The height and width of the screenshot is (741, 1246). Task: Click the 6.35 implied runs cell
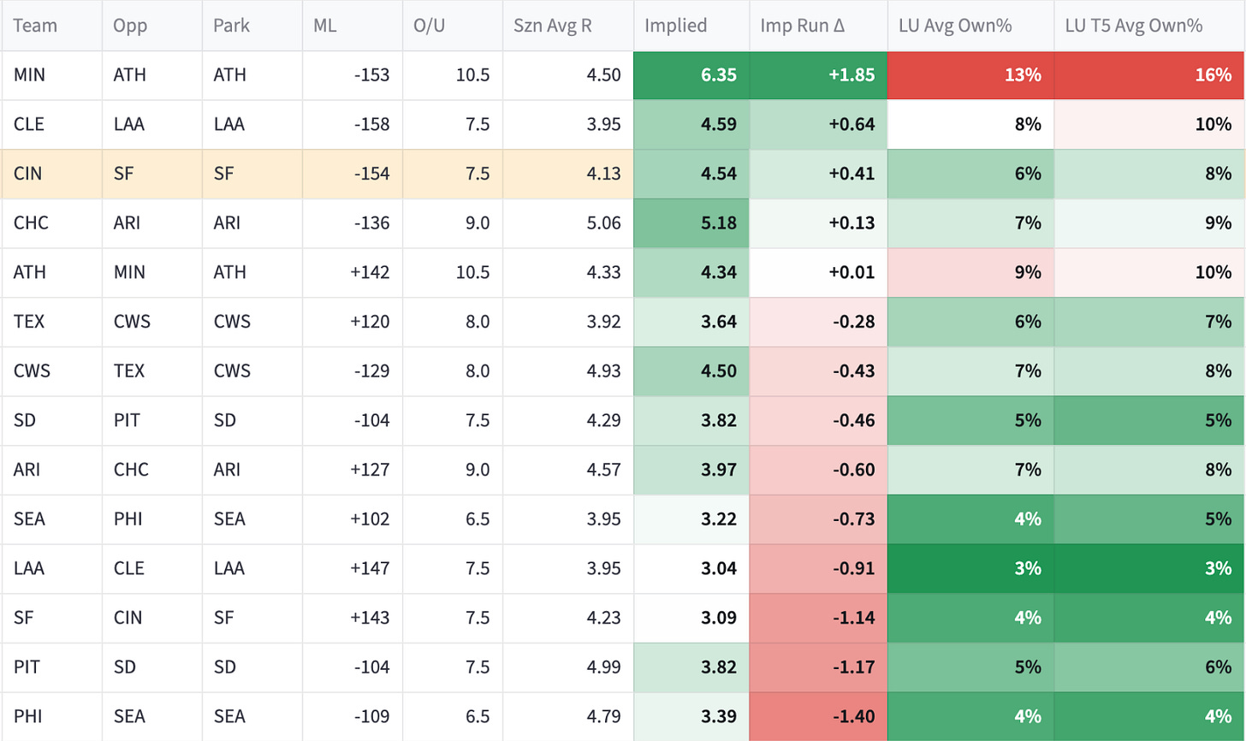pyautogui.click(x=691, y=75)
